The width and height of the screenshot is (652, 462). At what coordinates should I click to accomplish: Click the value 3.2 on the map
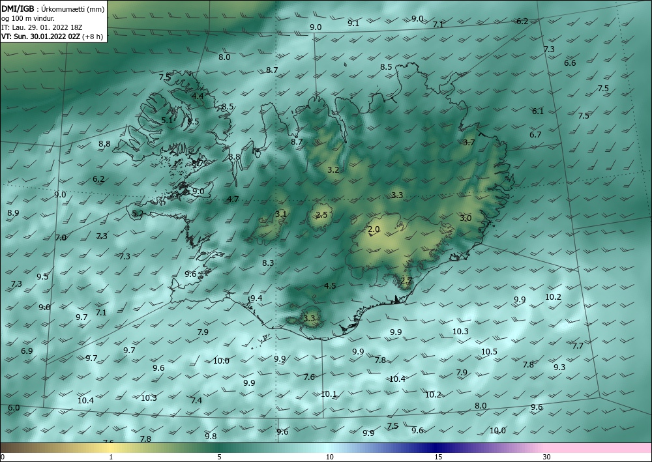point(333,170)
